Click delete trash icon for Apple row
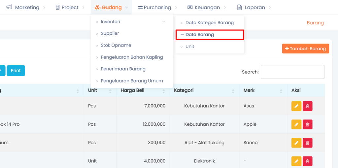338x168 pixels. tap(307, 124)
